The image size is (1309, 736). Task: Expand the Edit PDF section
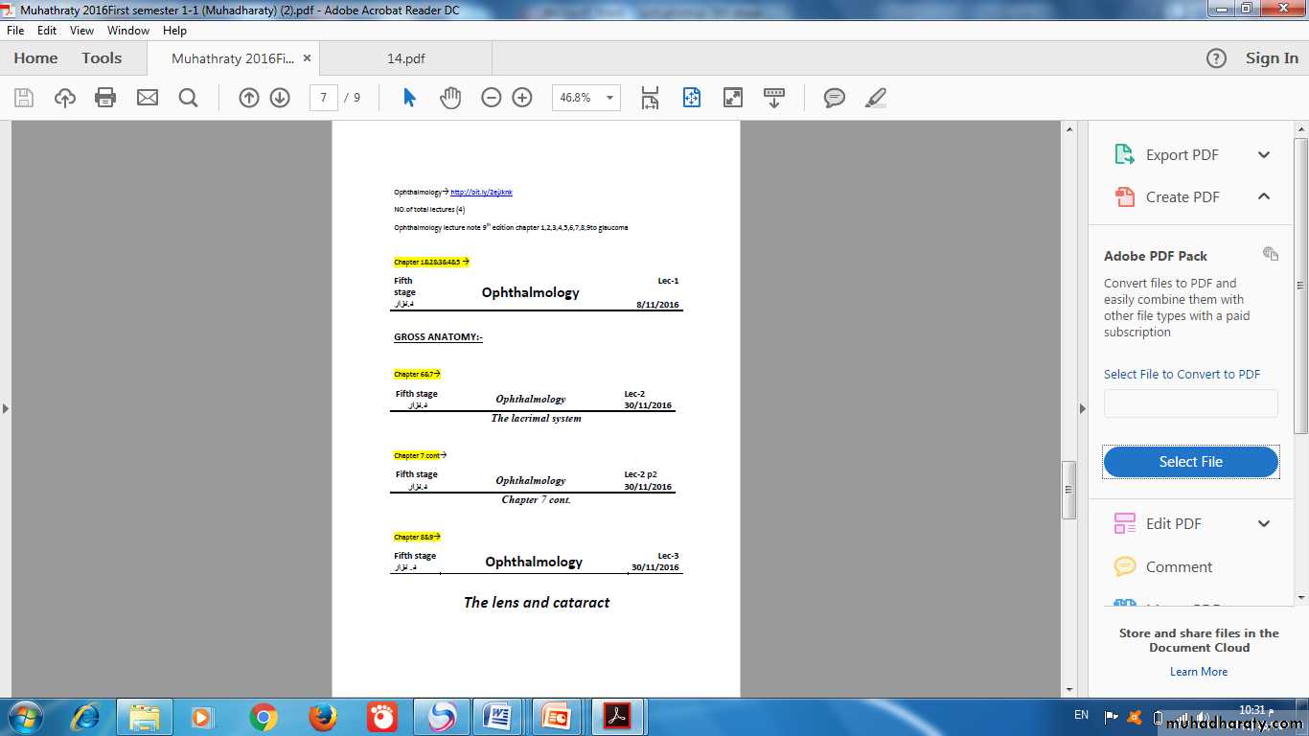pos(1263,523)
